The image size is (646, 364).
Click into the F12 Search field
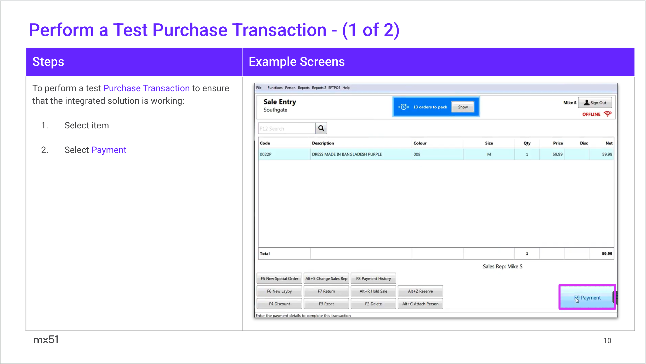click(x=287, y=129)
